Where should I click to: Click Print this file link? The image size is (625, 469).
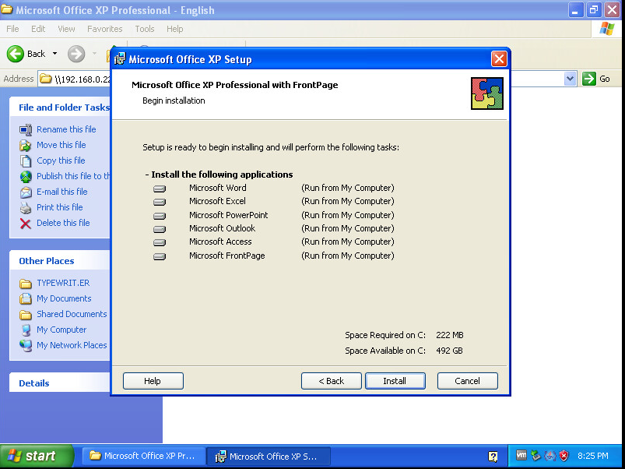(x=59, y=207)
